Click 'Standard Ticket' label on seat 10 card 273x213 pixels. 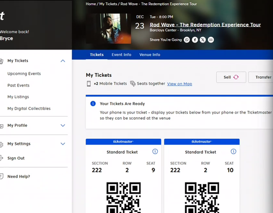[x=200, y=152]
